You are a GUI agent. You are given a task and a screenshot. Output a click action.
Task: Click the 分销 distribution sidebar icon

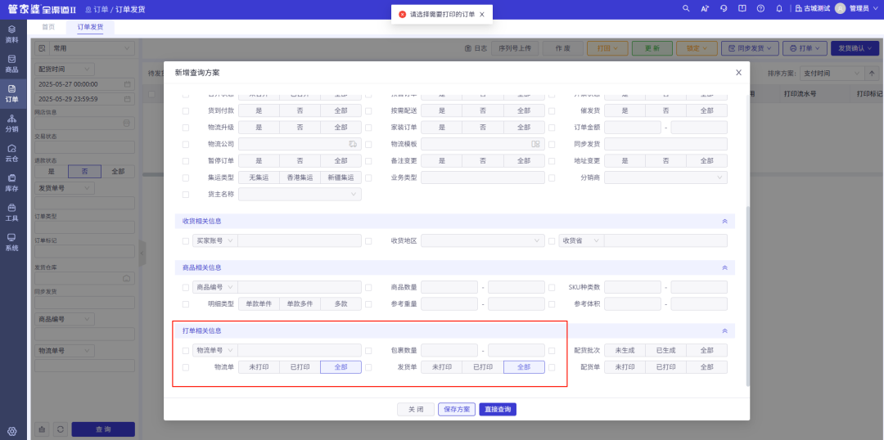click(x=11, y=123)
